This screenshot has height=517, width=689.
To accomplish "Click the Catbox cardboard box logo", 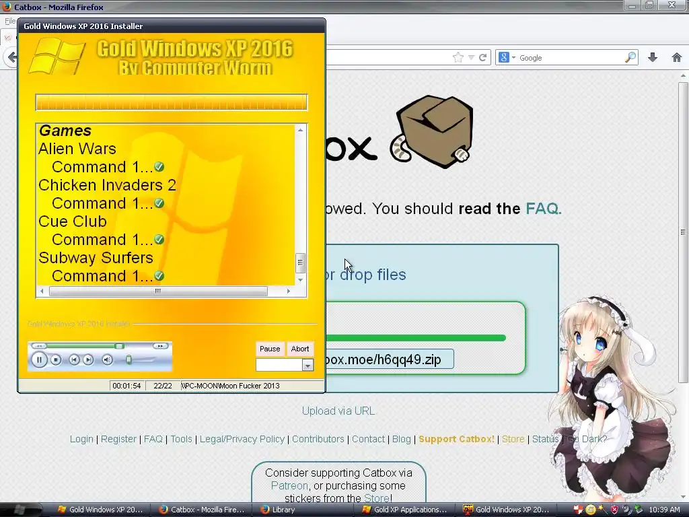I will coord(432,133).
